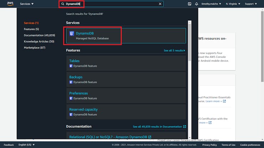
Task: Select the Marketplace (87) filter
Action: pyautogui.click(x=35, y=48)
